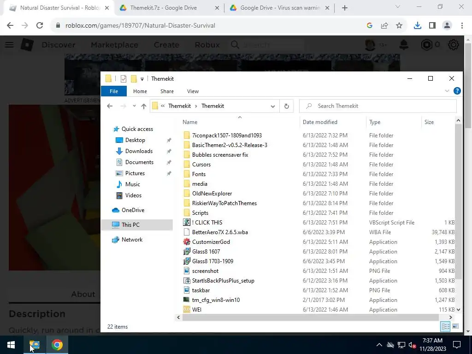472x354 pixels.
Task: Select the tm_cfg_win8-win10 application icon
Action: 187,300
